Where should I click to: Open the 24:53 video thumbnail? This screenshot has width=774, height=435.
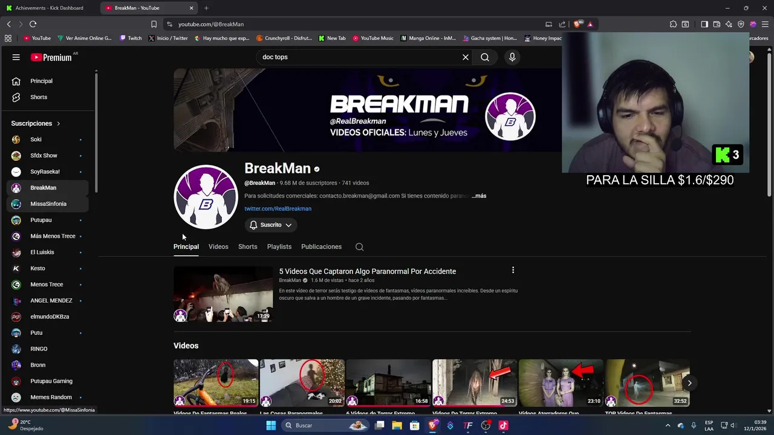(475, 383)
